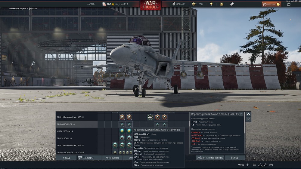This screenshot has width=301, height=169.
Task: Click the =ACNT= squadron tag
Action: point(91,4)
